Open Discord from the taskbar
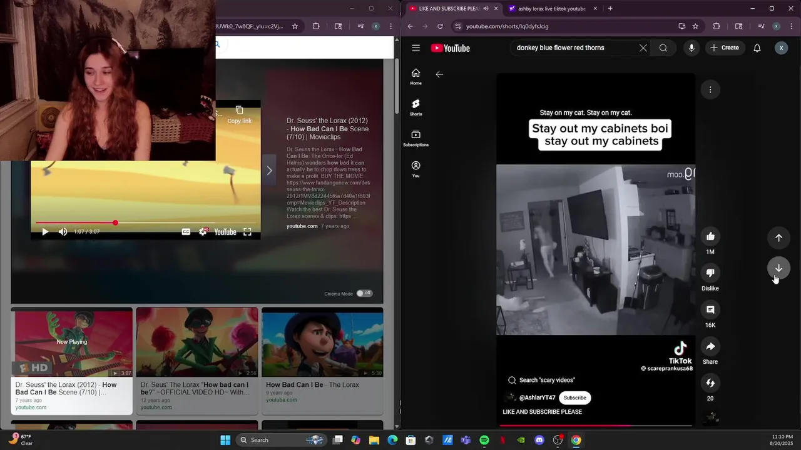801x450 pixels. [539, 440]
